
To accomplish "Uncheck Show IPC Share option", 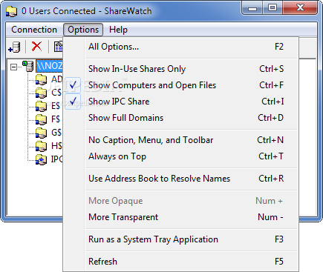I will (180, 102).
